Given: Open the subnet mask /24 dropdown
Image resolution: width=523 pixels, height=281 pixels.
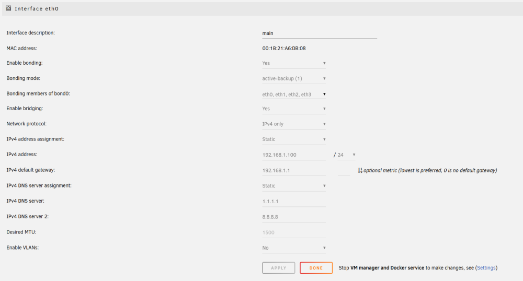Looking at the screenshot, I should [347, 155].
